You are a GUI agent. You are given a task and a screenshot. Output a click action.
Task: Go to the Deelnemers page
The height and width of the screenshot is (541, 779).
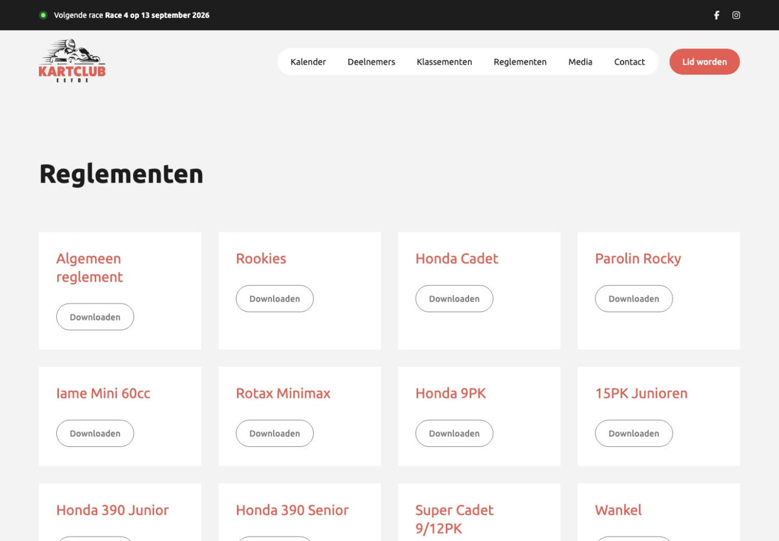click(x=371, y=62)
